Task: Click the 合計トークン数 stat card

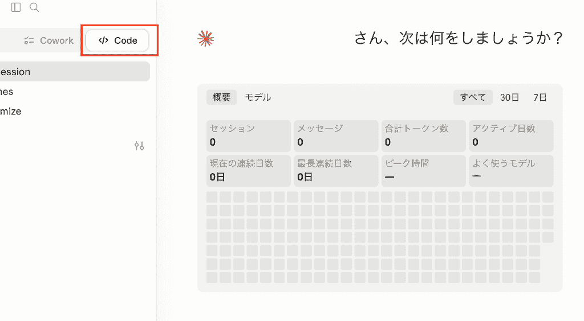Action: (424, 135)
